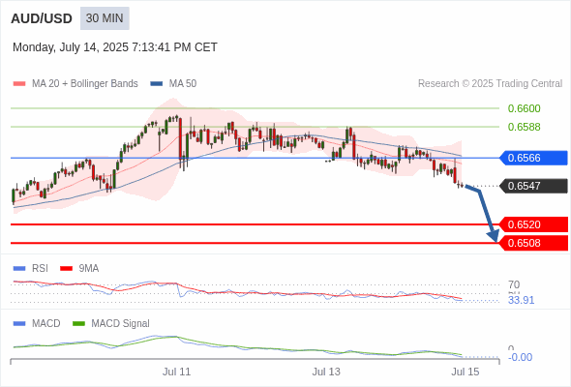Click the 30 MIN timeframe badge
571x387 pixels.
coord(105,18)
